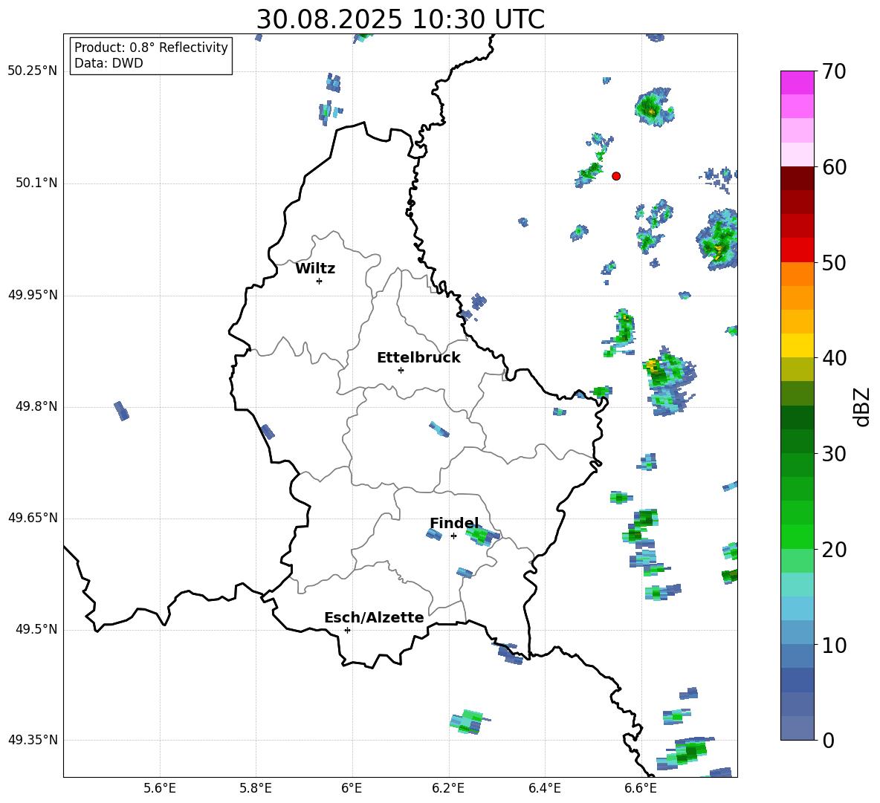Click the 5.8°E longitude label
880x803 pixels.
256,788
